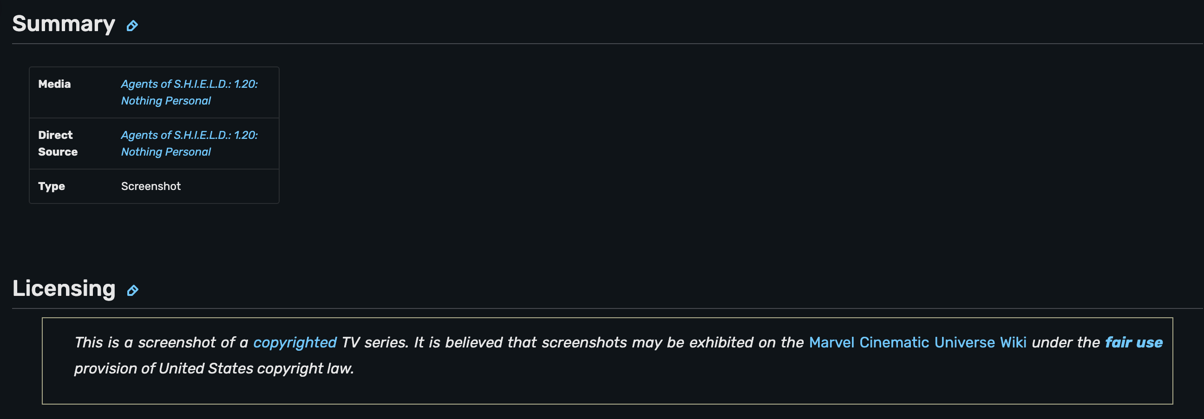Click 'under the' text before fair use

pos(1065,342)
